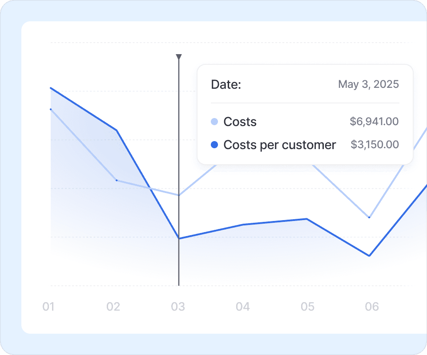Click the $3,150.00 per customer value
Image resolution: width=427 pixels, height=355 pixels.
click(x=375, y=145)
